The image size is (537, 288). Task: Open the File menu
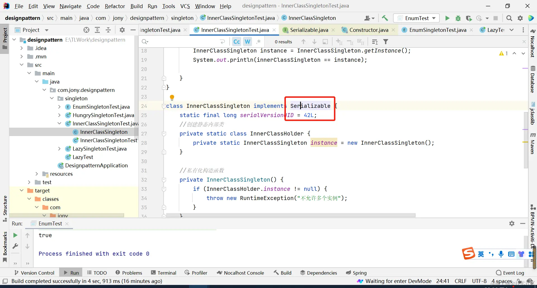(x=19, y=6)
